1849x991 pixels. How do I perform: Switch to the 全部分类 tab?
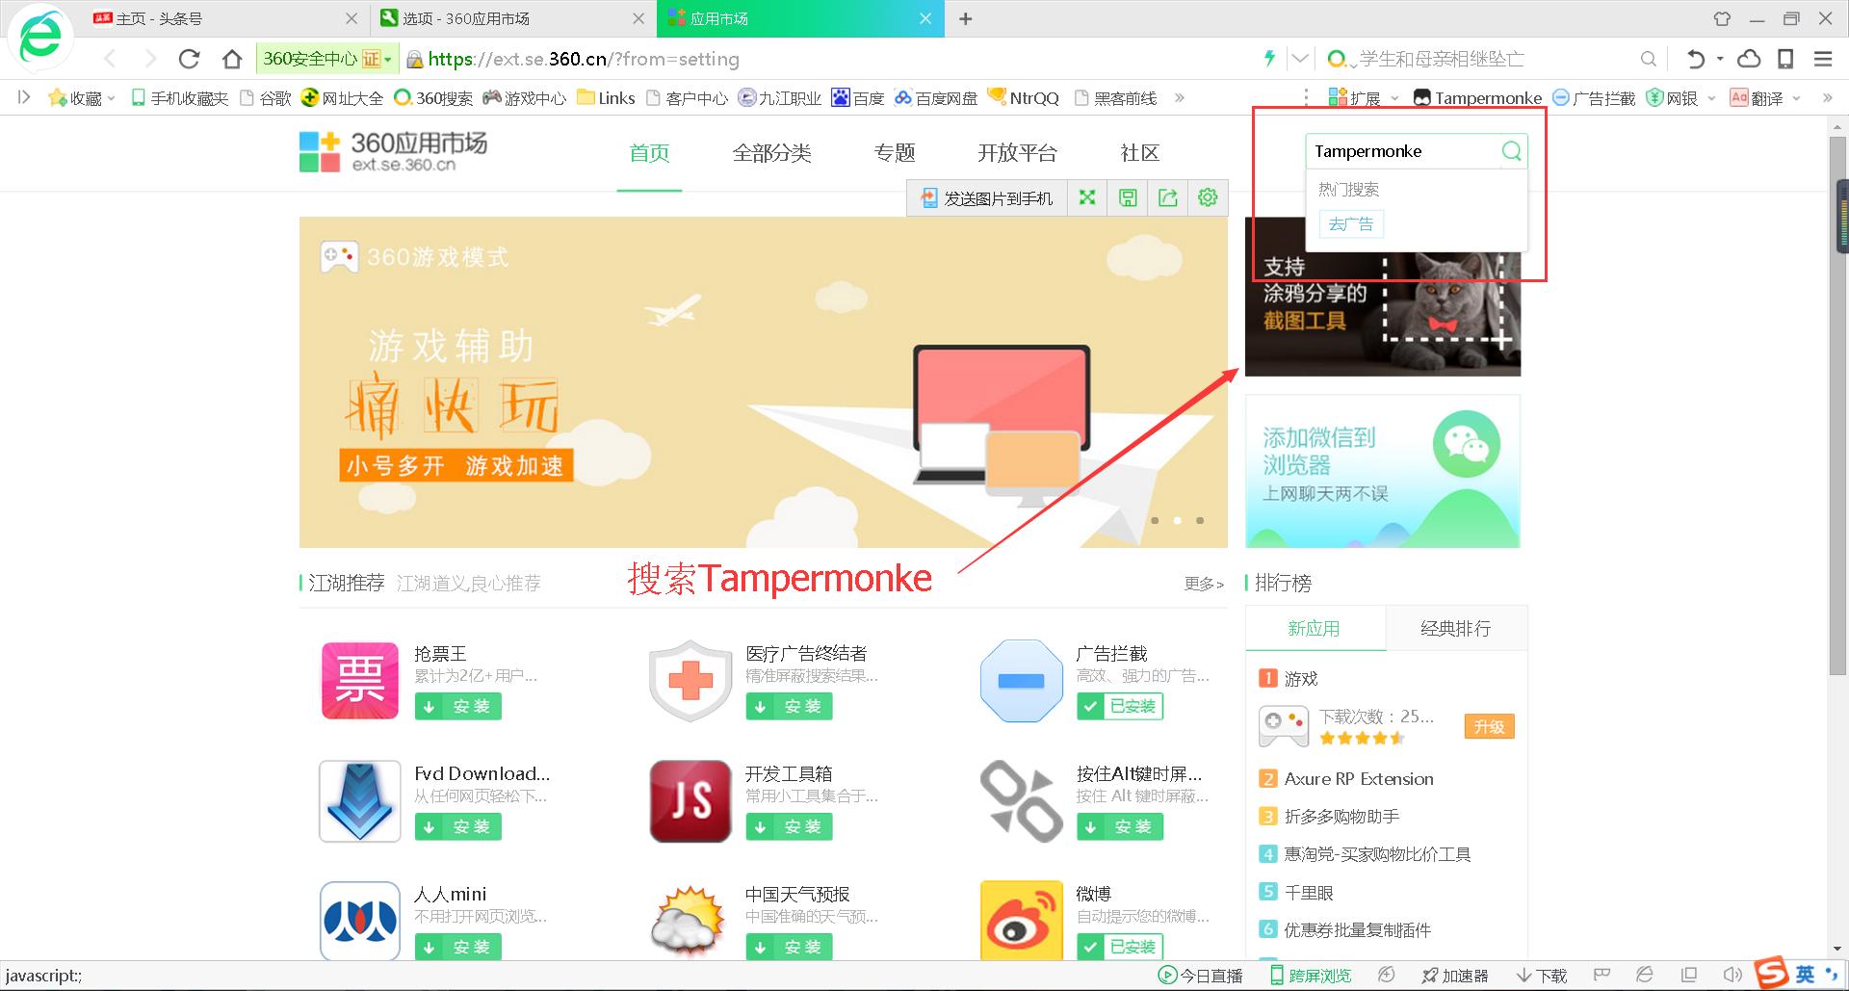(x=772, y=152)
